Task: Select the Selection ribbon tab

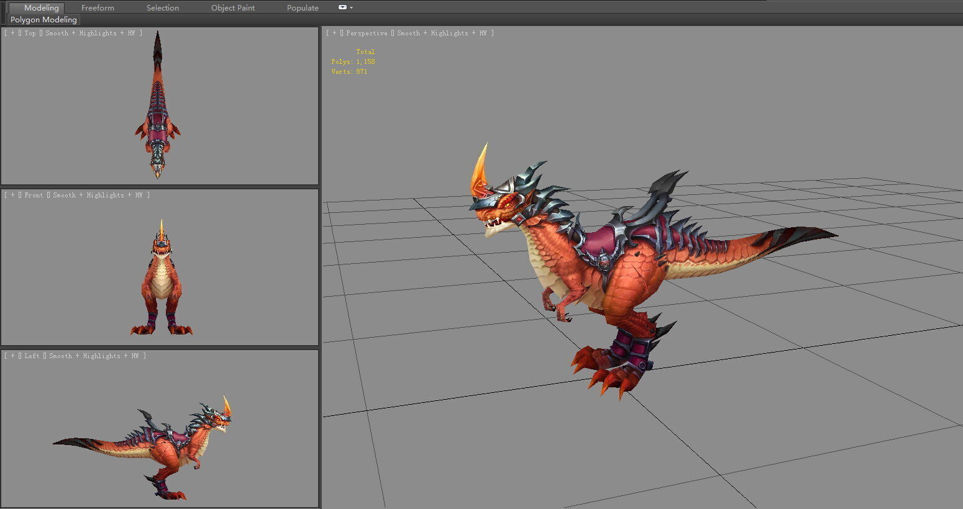Action: (163, 7)
